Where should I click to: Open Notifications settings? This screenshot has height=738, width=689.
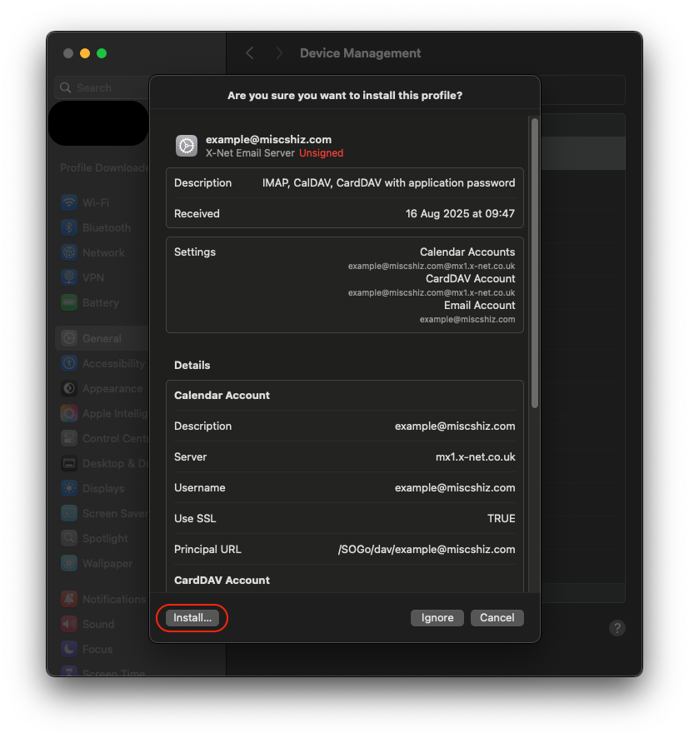[68, 599]
